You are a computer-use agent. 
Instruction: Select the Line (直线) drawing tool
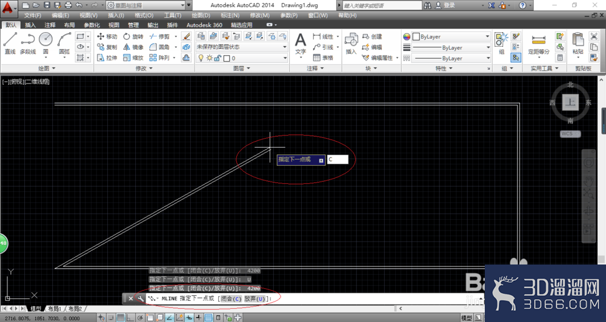10,43
